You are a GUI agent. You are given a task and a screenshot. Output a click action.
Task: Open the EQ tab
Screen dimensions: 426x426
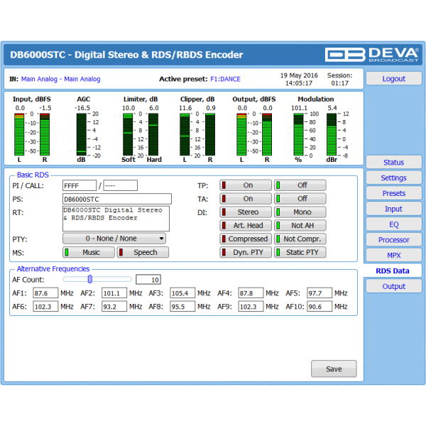(x=393, y=224)
